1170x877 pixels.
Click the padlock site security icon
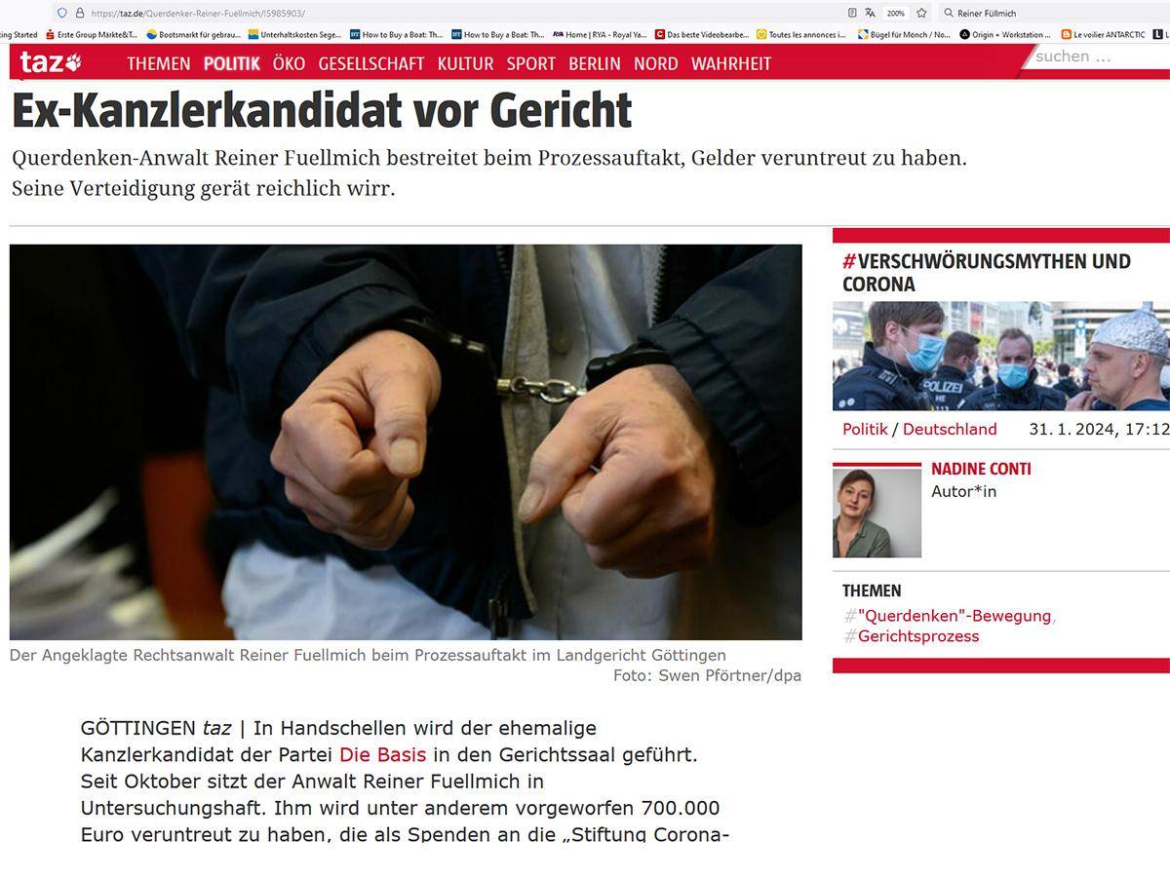point(80,13)
